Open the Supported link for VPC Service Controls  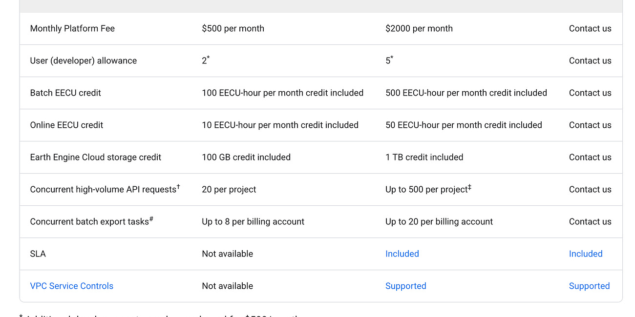pyautogui.click(x=406, y=286)
